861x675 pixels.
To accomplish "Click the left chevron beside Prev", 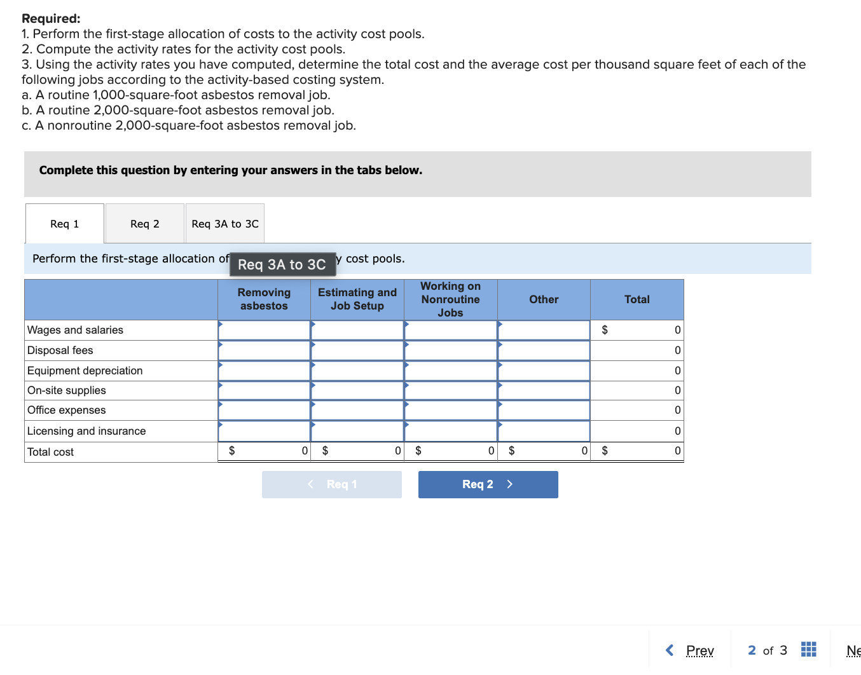I will tap(669, 650).
